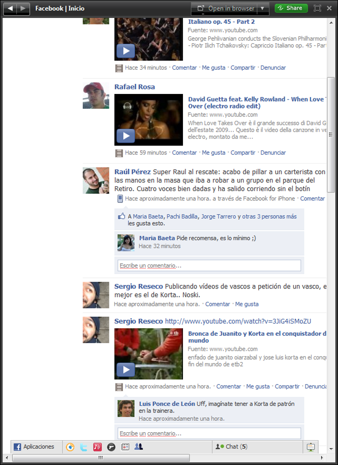Click Raúl Pérez's profile picture
338x465 pixels.
[x=96, y=181]
